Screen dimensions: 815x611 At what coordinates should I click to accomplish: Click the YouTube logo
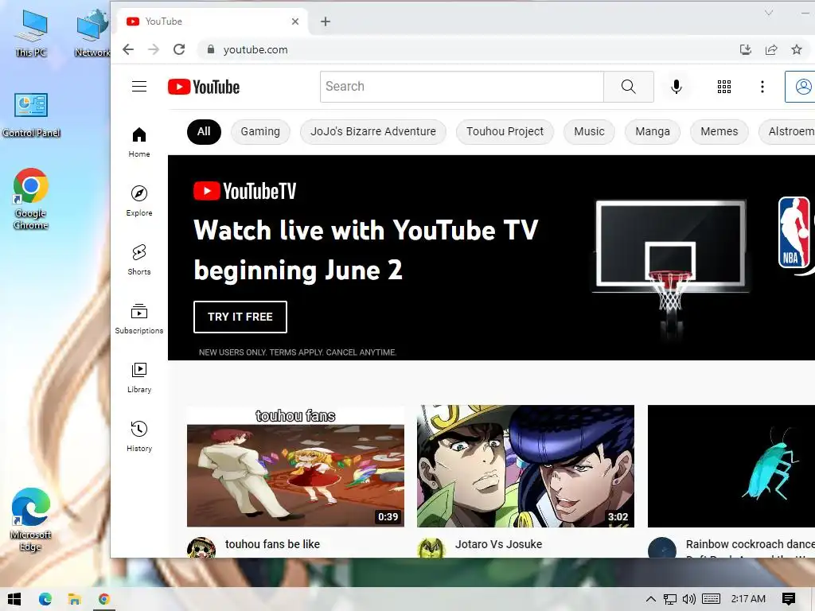tap(204, 87)
